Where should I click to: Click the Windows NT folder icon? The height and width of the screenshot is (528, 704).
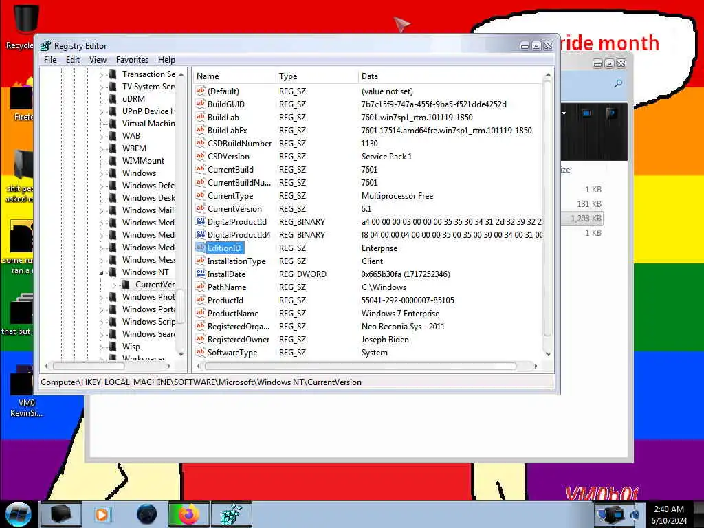pyautogui.click(x=113, y=272)
